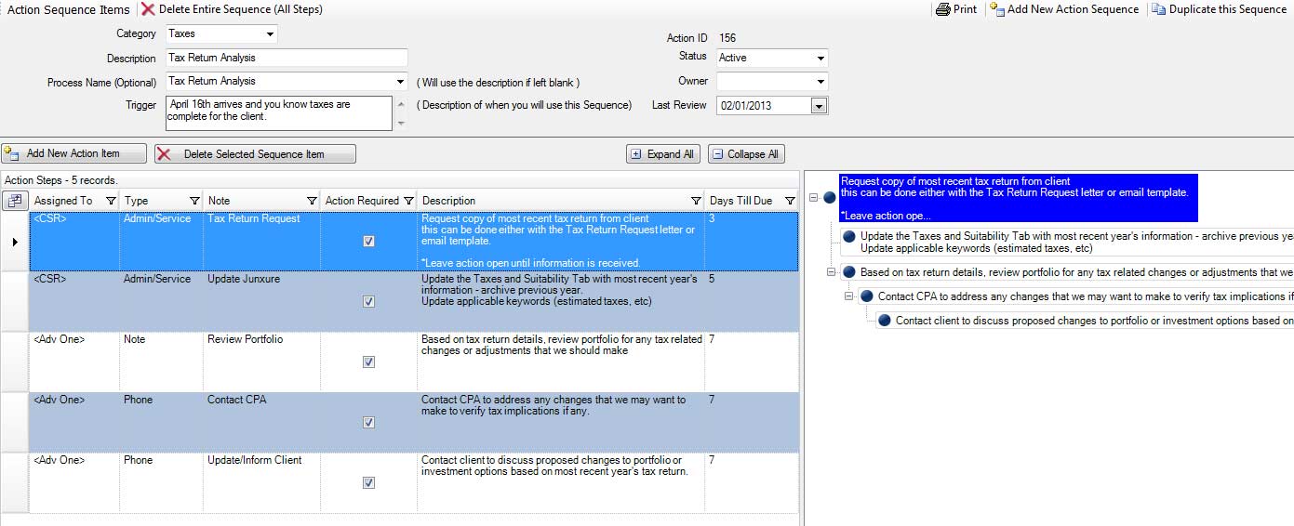Click the Duplicate this Sequence icon

coord(1158,9)
